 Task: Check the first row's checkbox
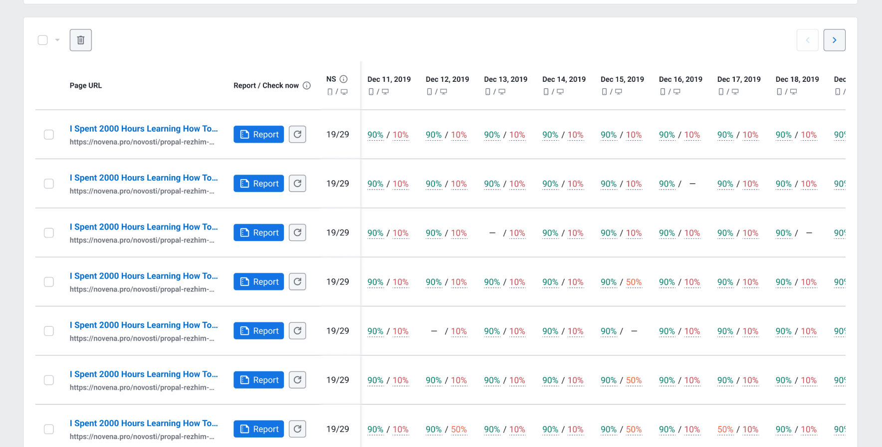49,135
